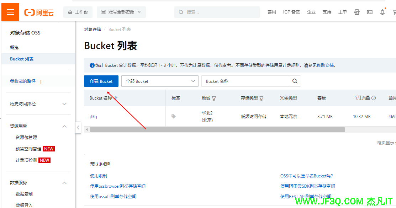396x208 pixels.
Task: Click the monthly traffic help icon
Action: click(x=374, y=98)
